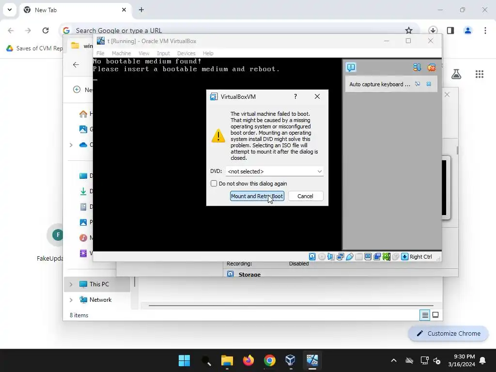Click the Storage section in VirtualBox Manager
Viewport: 496px width, 372px height.
click(249, 274)
